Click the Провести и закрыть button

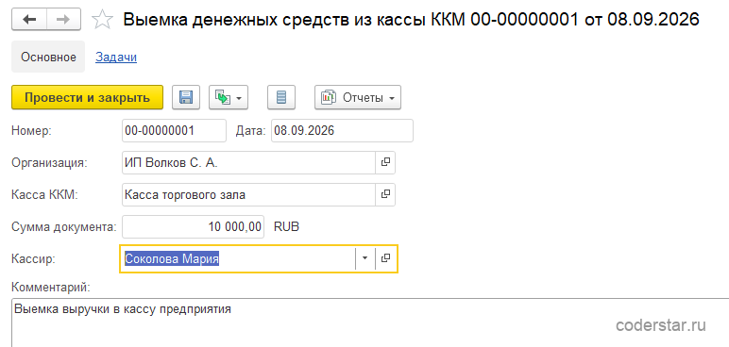(x=88, y=97)
